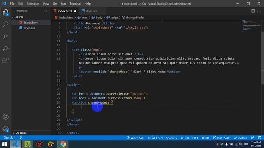The image size is (264, 148).
Task: Open the Accounts icon in activity bar
Action: 5,117
